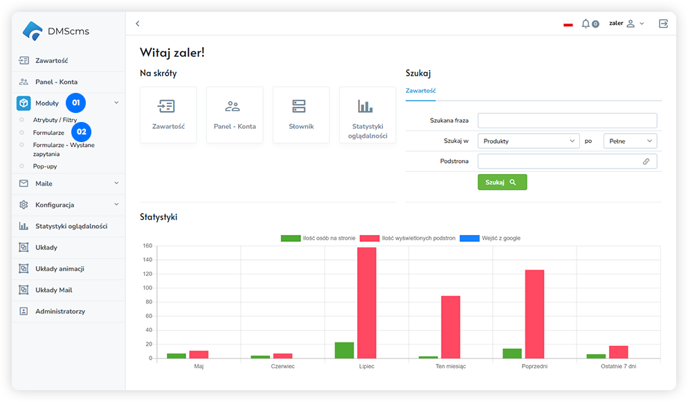This screenshot has width=688, height=402.
Task: Toggle 'Ilość wyświetlonych podstron' legend item
Action: click(408, 238)
